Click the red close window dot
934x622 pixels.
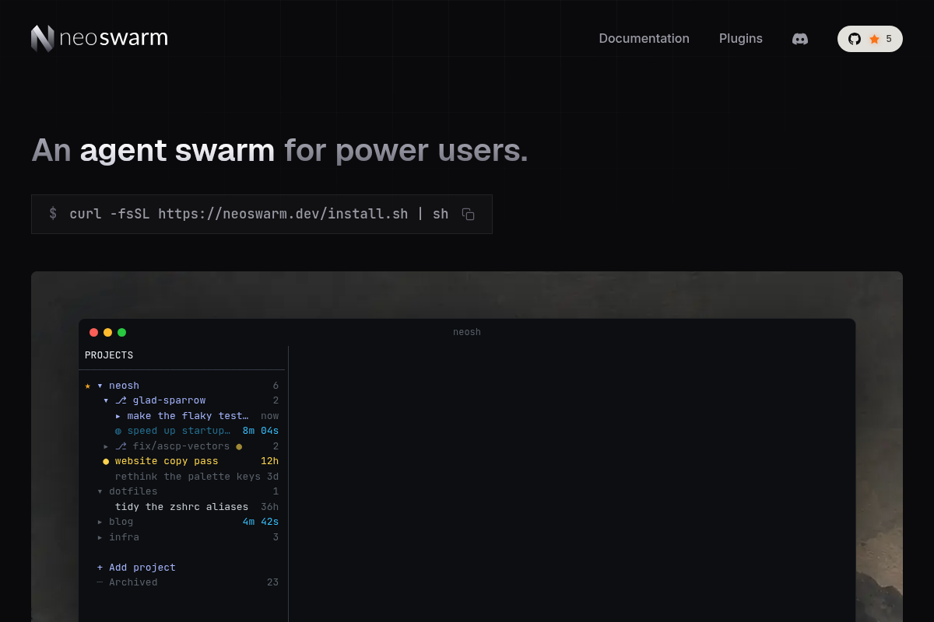tap(94, 332)
